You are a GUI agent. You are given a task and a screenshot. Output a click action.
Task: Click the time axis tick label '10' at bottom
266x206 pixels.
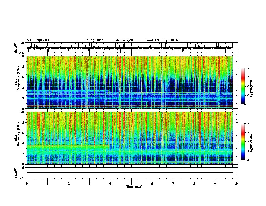point(236,184)
